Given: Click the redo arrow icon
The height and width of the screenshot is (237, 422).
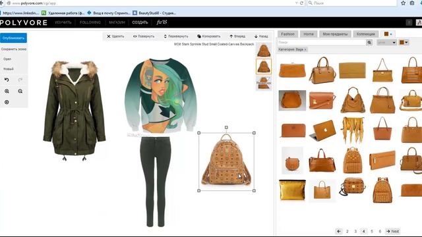Looking at the screenshot, I should click(x=20, y=80).
